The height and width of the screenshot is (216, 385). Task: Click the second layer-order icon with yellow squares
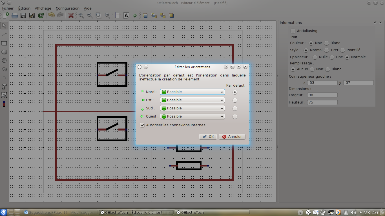pos(154,15)
